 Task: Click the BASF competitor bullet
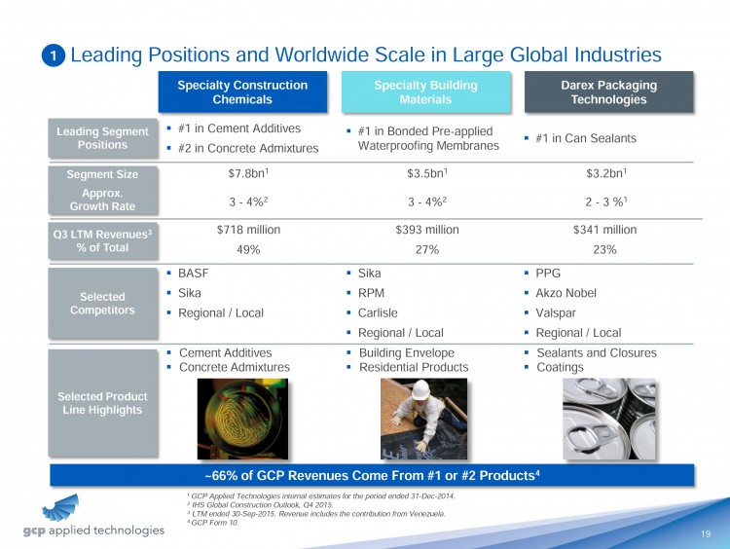[x=194, y=274]
